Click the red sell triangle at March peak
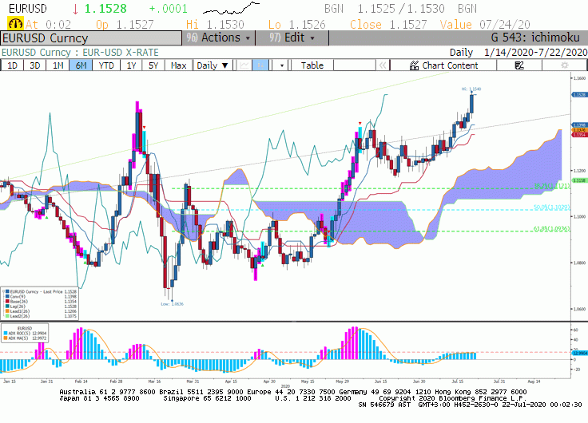Image resolution: width=588 pixels, height=423 pixels. click(x=145, y=128)
